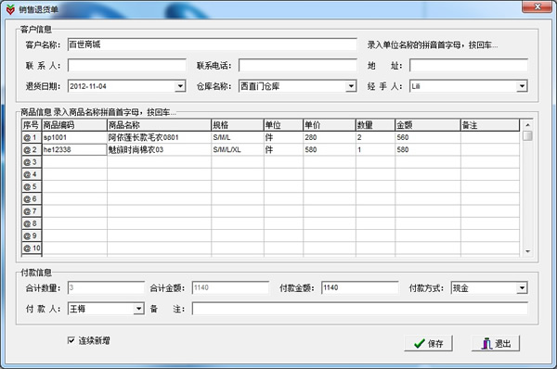
Task: Select row header @ 4
Action: [x=32, y=174]
